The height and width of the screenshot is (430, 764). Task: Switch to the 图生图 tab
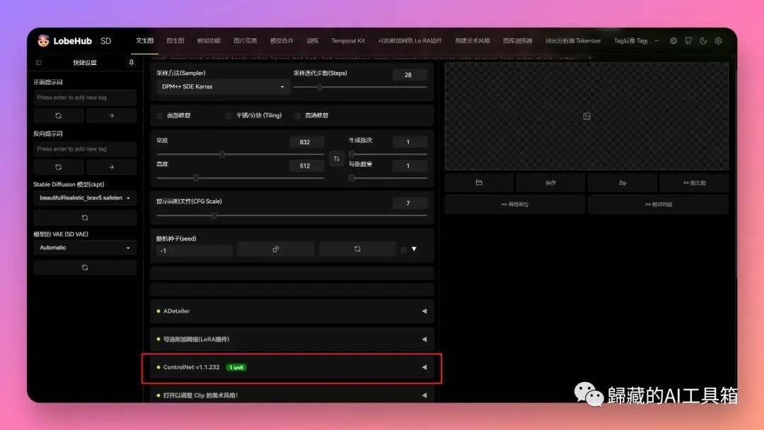[175, 41]
